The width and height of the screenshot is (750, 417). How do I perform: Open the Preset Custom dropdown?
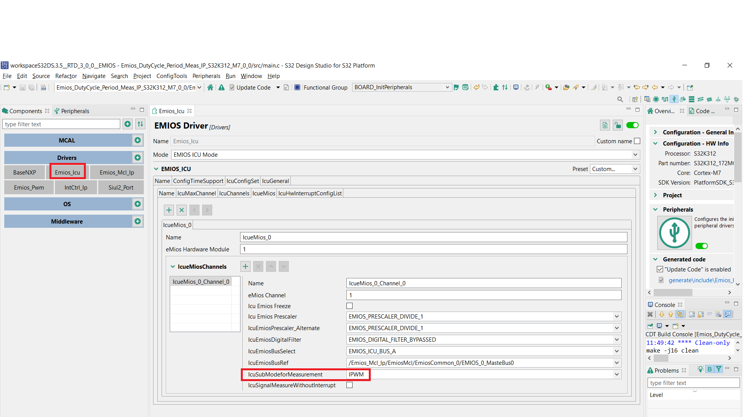click(x=635, y=169)
